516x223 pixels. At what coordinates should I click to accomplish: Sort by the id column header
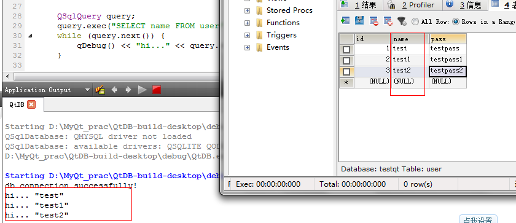pos(373,39)
